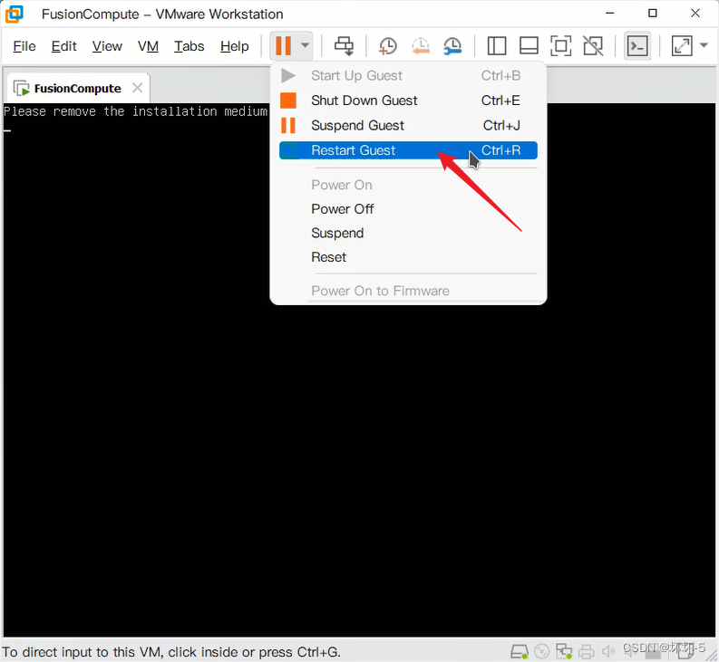Toggle the console view icon

(x=637, y=46)
